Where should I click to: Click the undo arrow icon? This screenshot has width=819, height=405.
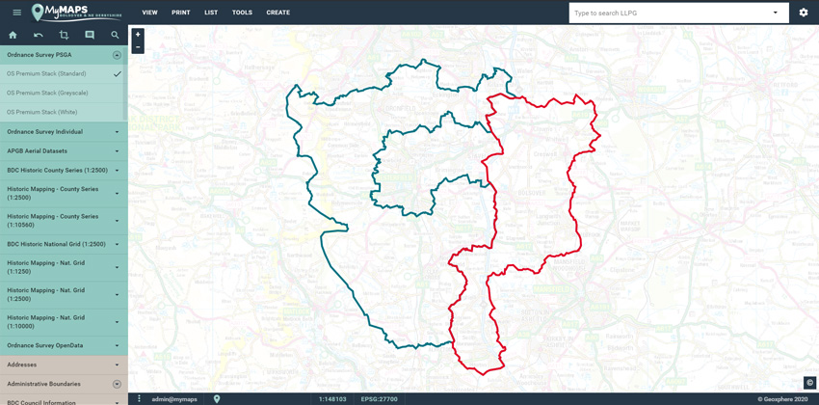point(39,36)
